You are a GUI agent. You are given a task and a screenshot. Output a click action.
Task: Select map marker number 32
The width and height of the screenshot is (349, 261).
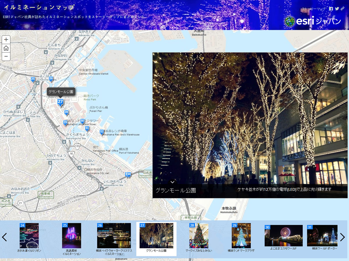[x=102, y=132]
